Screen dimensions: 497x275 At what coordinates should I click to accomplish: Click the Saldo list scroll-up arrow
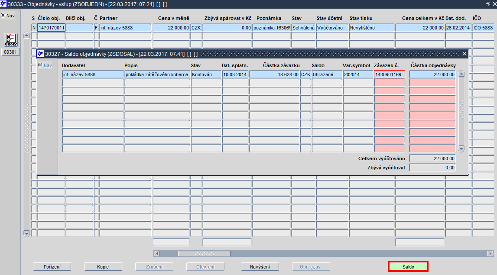click(x=461, y=74)
